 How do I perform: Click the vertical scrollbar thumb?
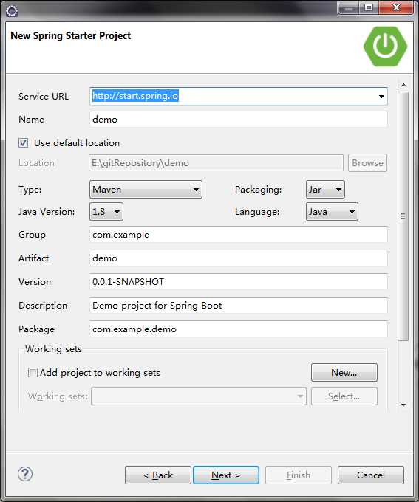pos(403,216)
